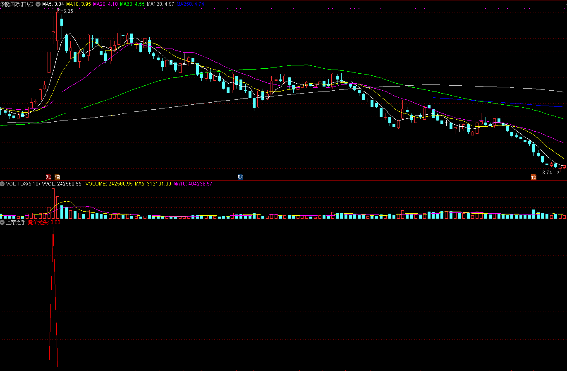Click the 6.25 high price label
This screenshot has height=371, width=567.
[x=68, y=11]
